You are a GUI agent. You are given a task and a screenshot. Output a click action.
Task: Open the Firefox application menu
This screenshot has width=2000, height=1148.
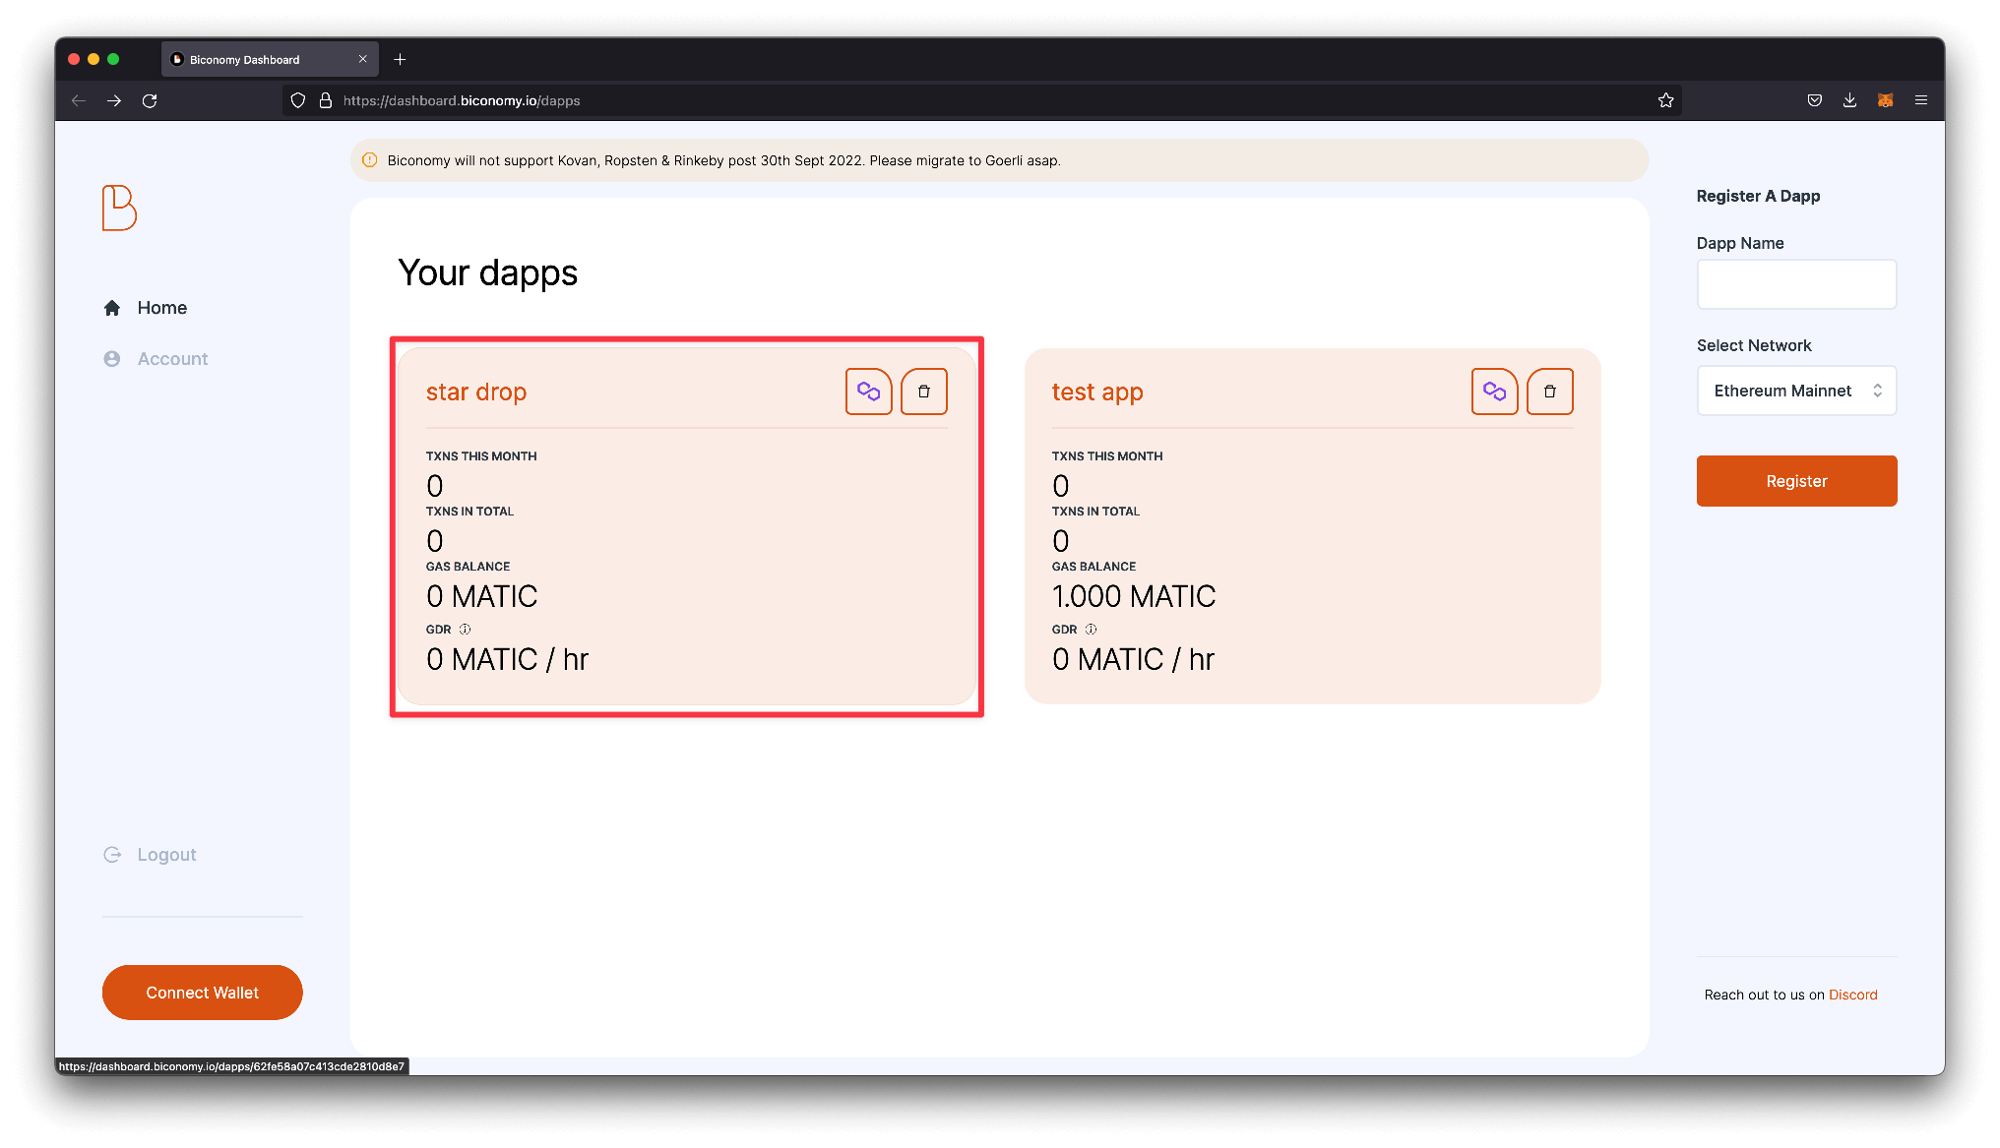coord(1920,99)
